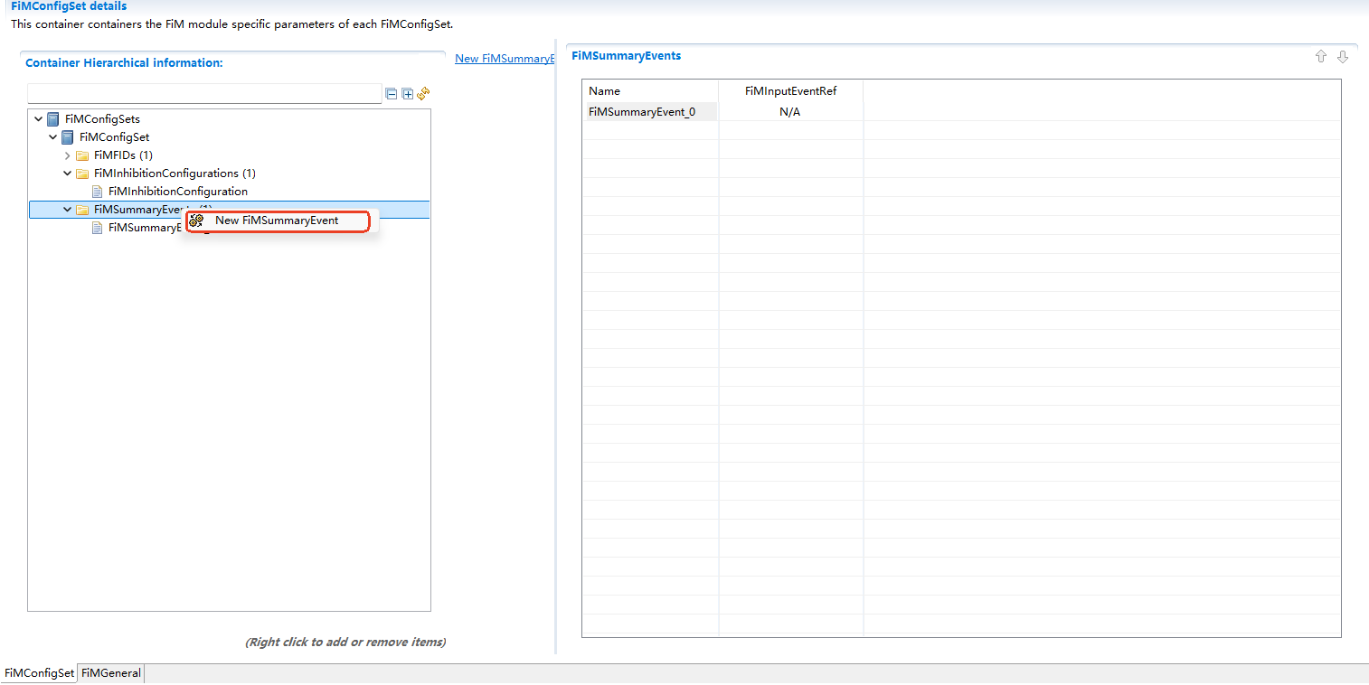Click the module icon beside FiMConfigSet
This screenshot has height=685, width=1369.
click(67, 136)
